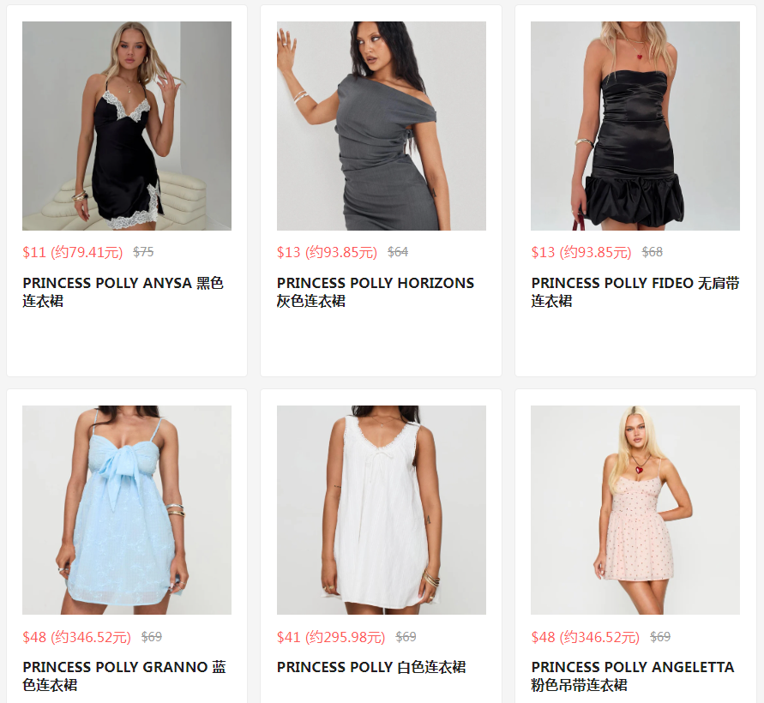
Task: Click the PRINCESS POLLY ANGELETTA 粉色吊带连衣裙 title
Action: point(633,676)
